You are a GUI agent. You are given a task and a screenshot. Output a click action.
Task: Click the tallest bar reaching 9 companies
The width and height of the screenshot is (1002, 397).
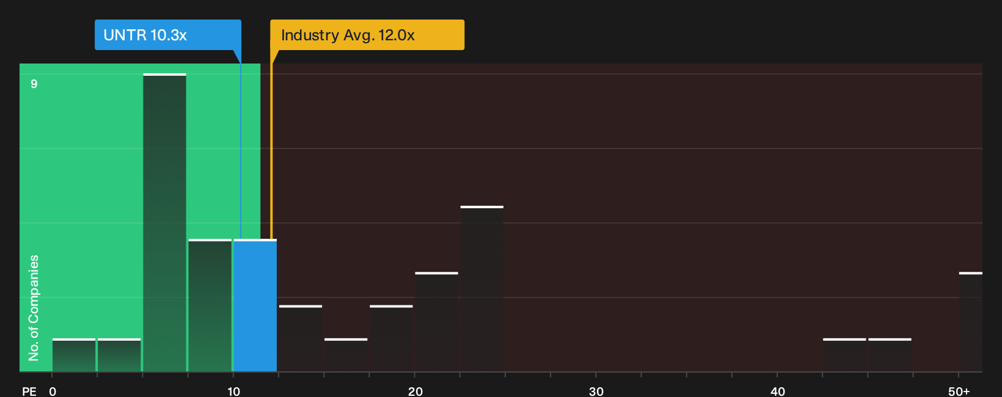tap(165, 223)
